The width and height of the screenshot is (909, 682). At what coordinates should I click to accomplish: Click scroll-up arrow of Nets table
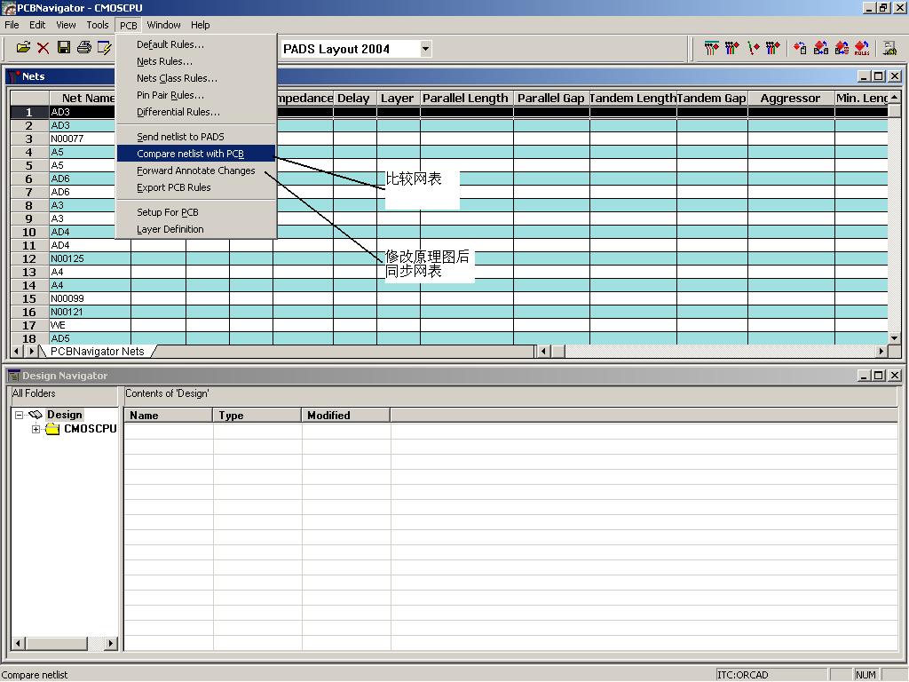pos(894,97)
